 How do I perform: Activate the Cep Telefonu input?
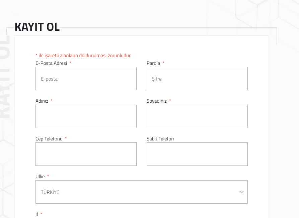(x=86, y=154)
